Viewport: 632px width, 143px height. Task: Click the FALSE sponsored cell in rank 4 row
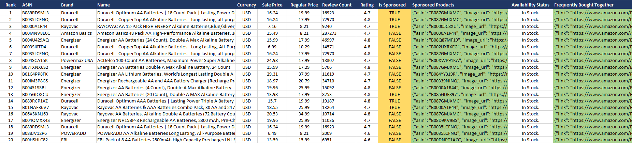click(394, 33)
